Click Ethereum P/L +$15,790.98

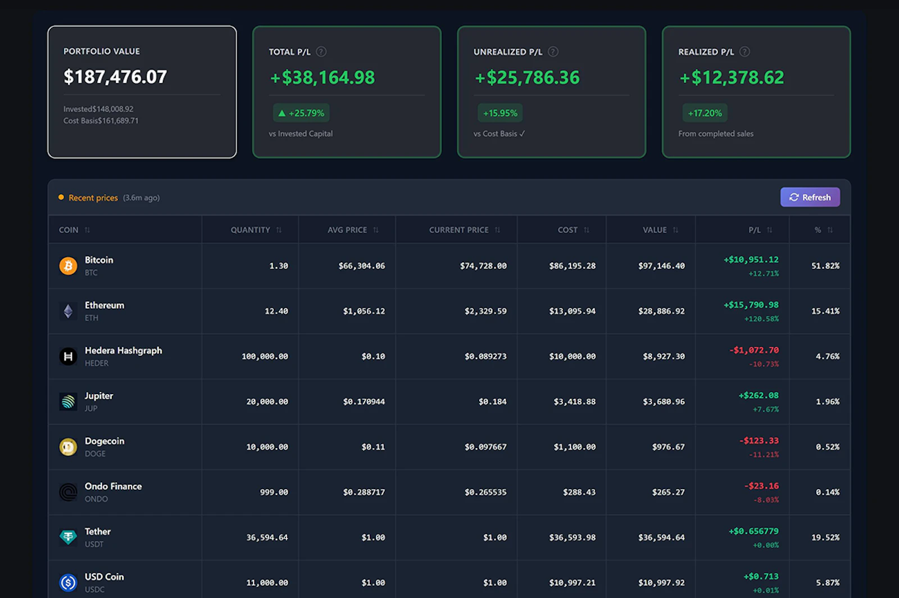click(751, 305)
